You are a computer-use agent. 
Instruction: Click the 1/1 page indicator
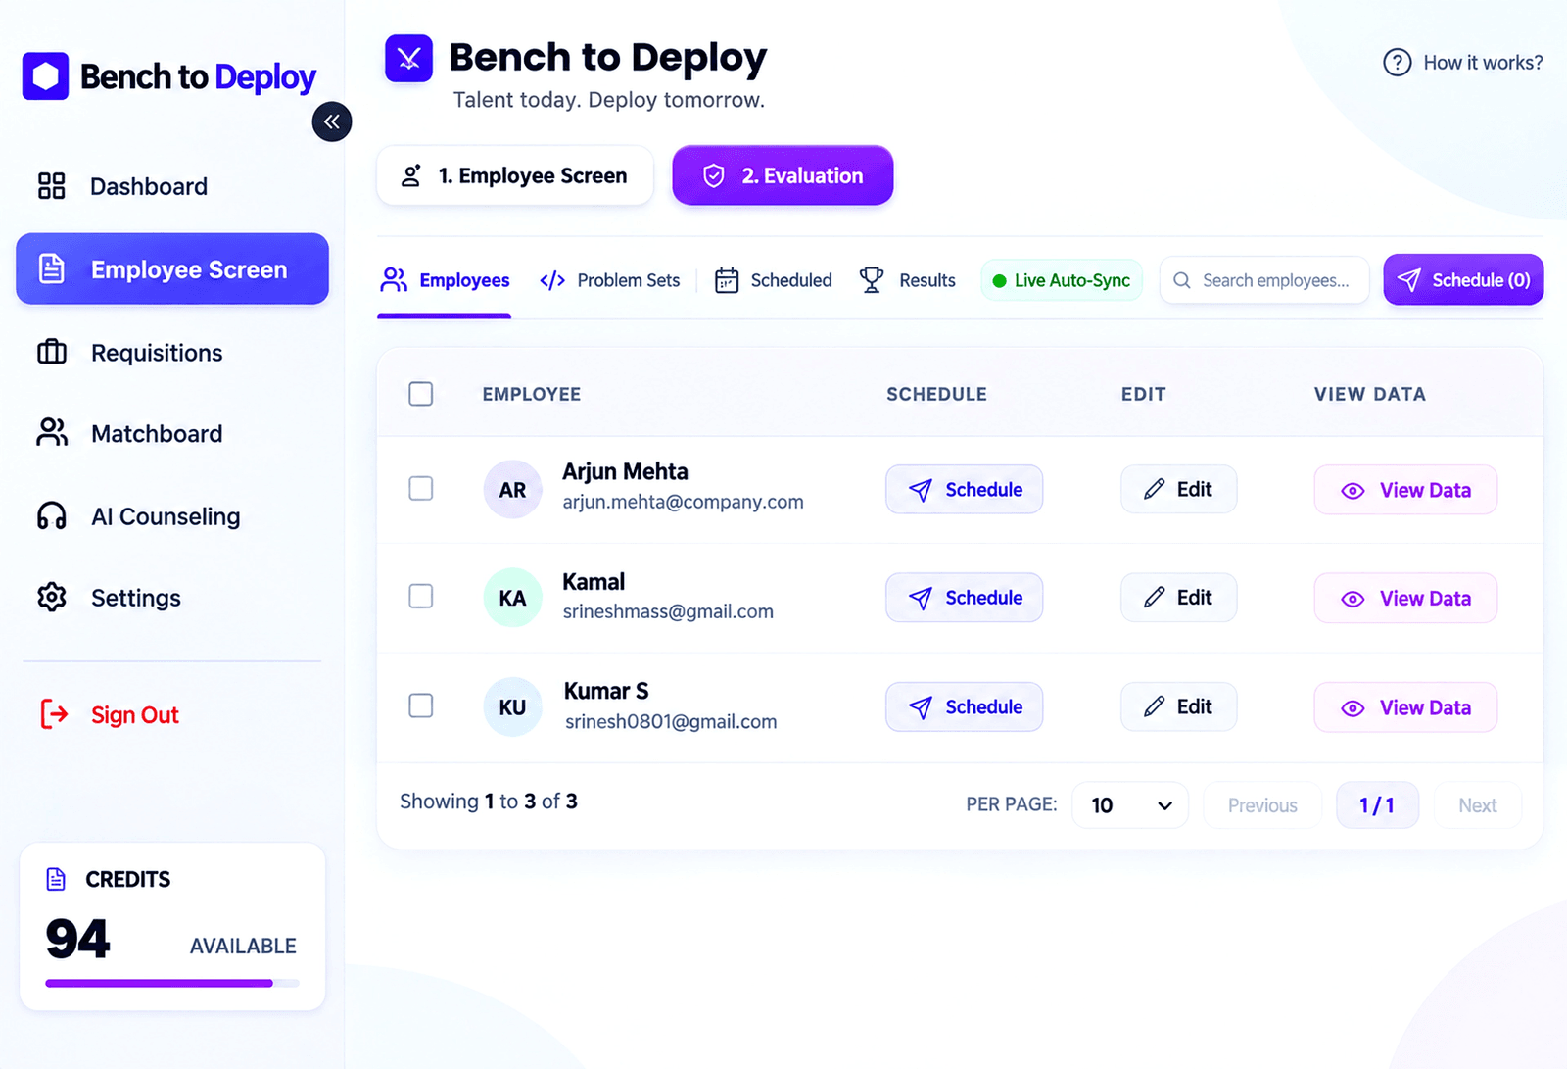(x=1377, y=805)
